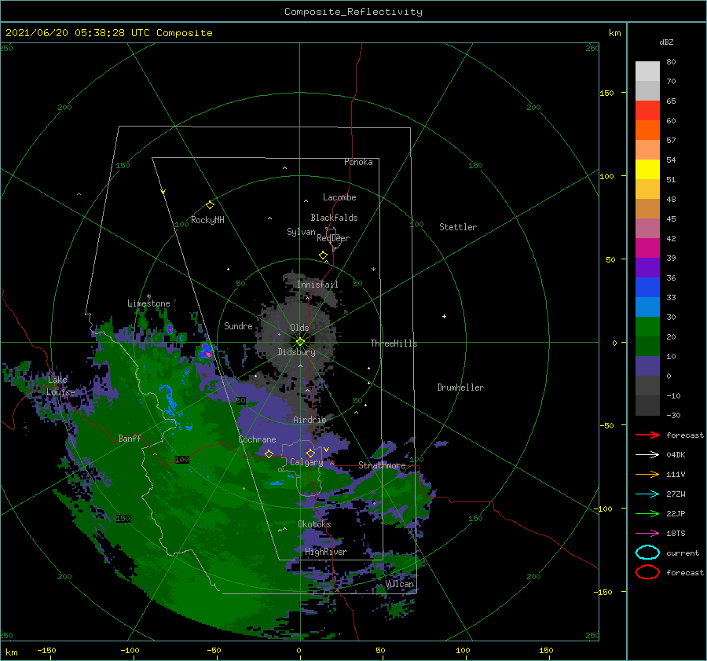707x661 pixels.
Task: Click the Okotoks town label
Action: click(314, 524)
